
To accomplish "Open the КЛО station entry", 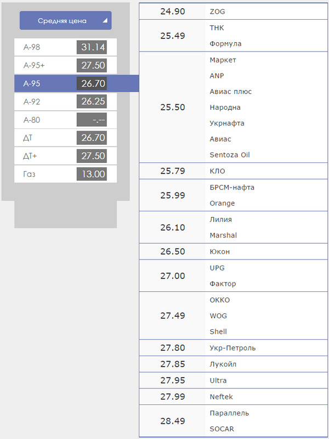I will click(x=217, y=171).
